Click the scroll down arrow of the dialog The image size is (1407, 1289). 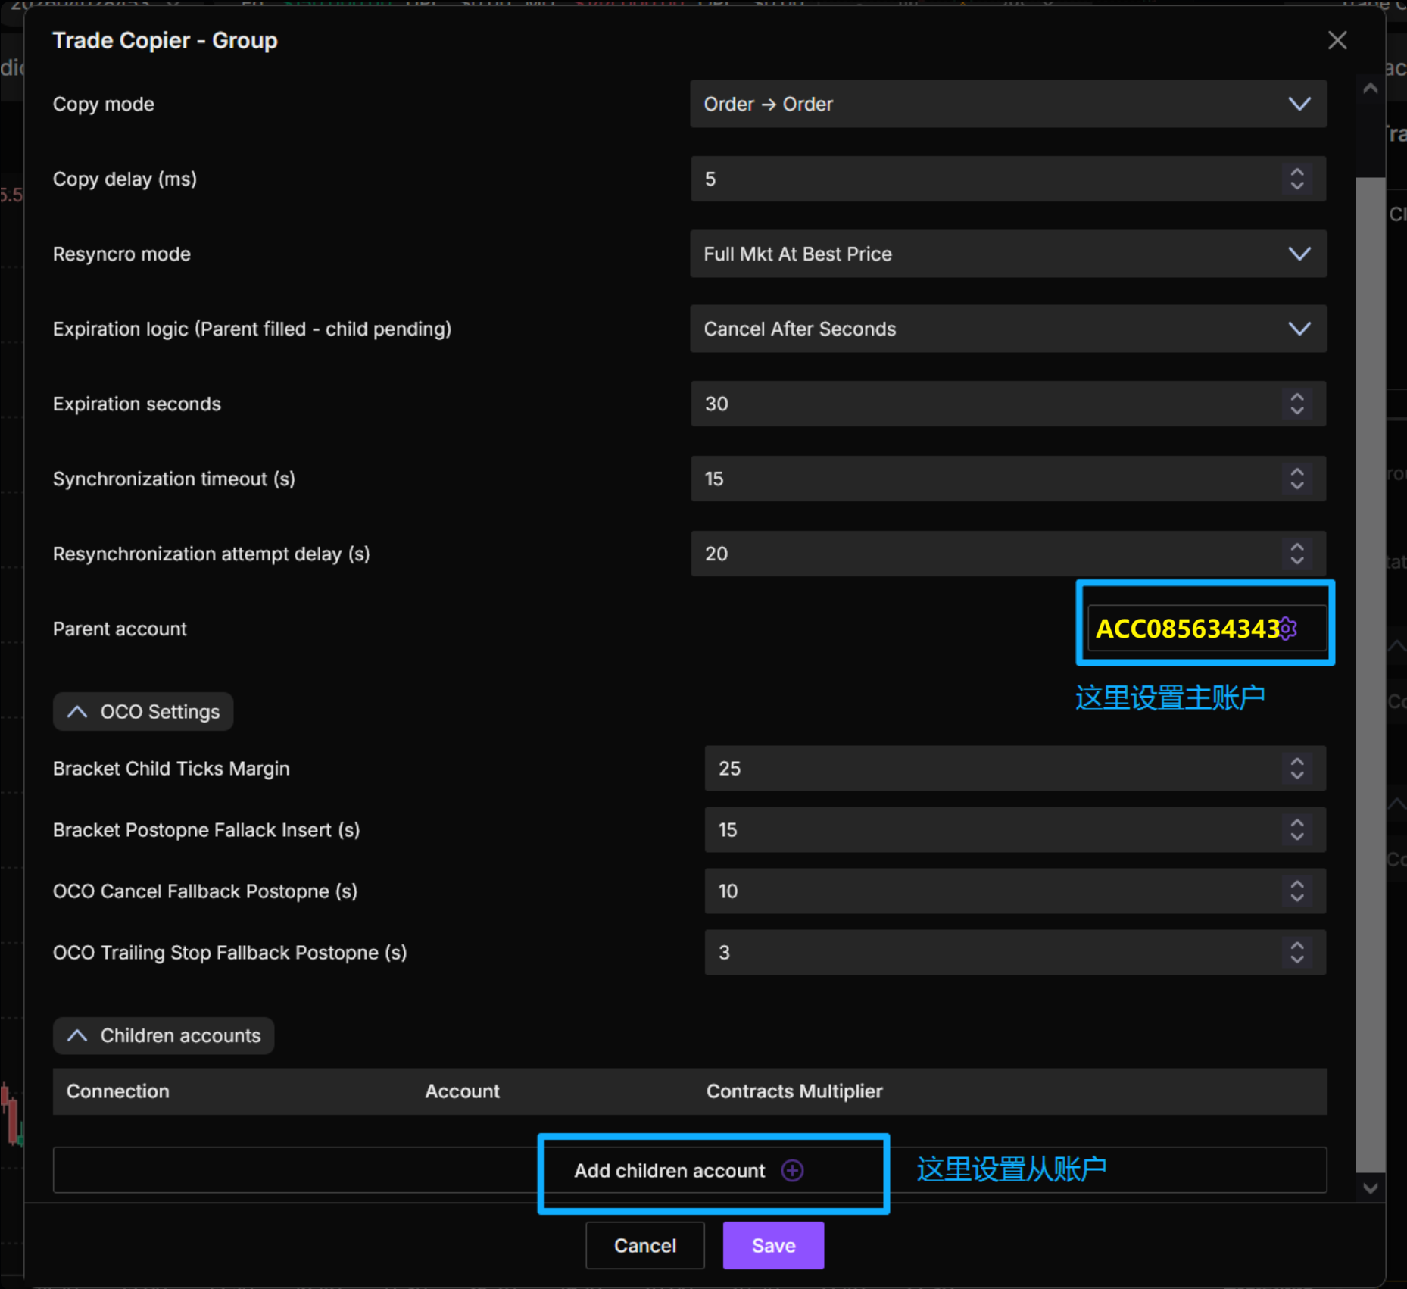click(1370, 1188)
